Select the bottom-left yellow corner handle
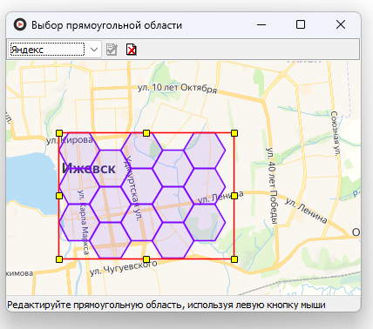This screenshot has height=329, width=373. pyautogui.click(x=59, y=259)
